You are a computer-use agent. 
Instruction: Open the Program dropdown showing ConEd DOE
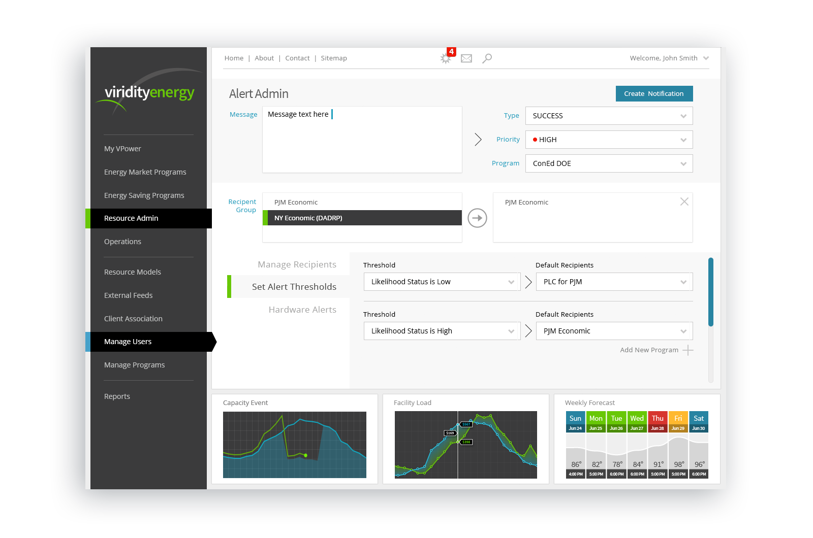[x=609, y=163]
